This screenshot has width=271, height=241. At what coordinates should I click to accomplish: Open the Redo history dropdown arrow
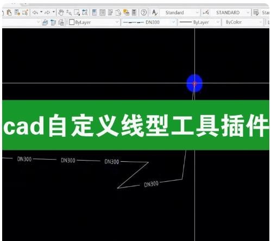pyautogui.click(x=54, y=12)
